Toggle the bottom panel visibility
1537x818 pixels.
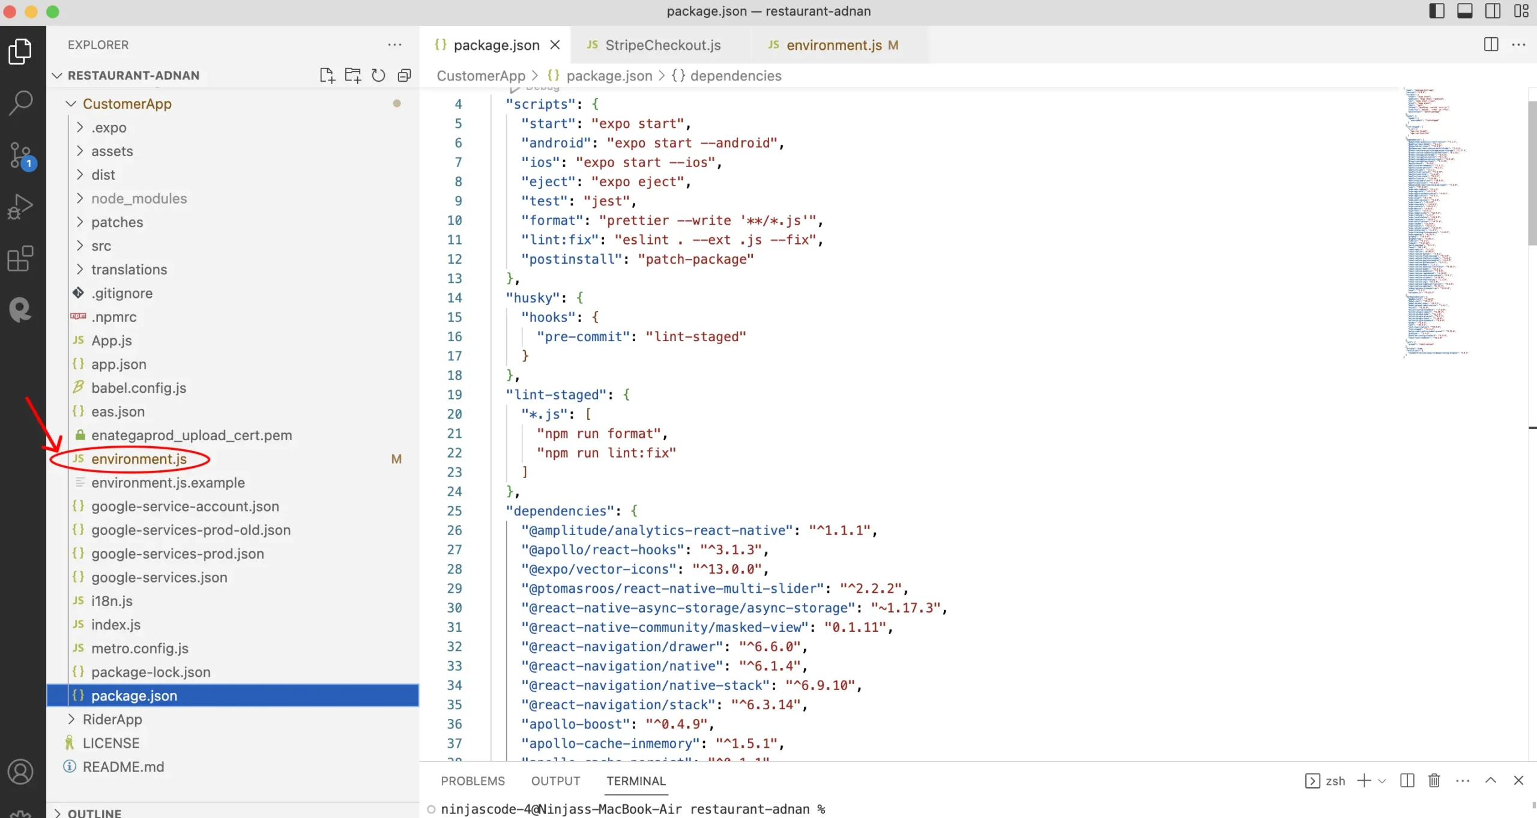click(x=1464, y=11)
